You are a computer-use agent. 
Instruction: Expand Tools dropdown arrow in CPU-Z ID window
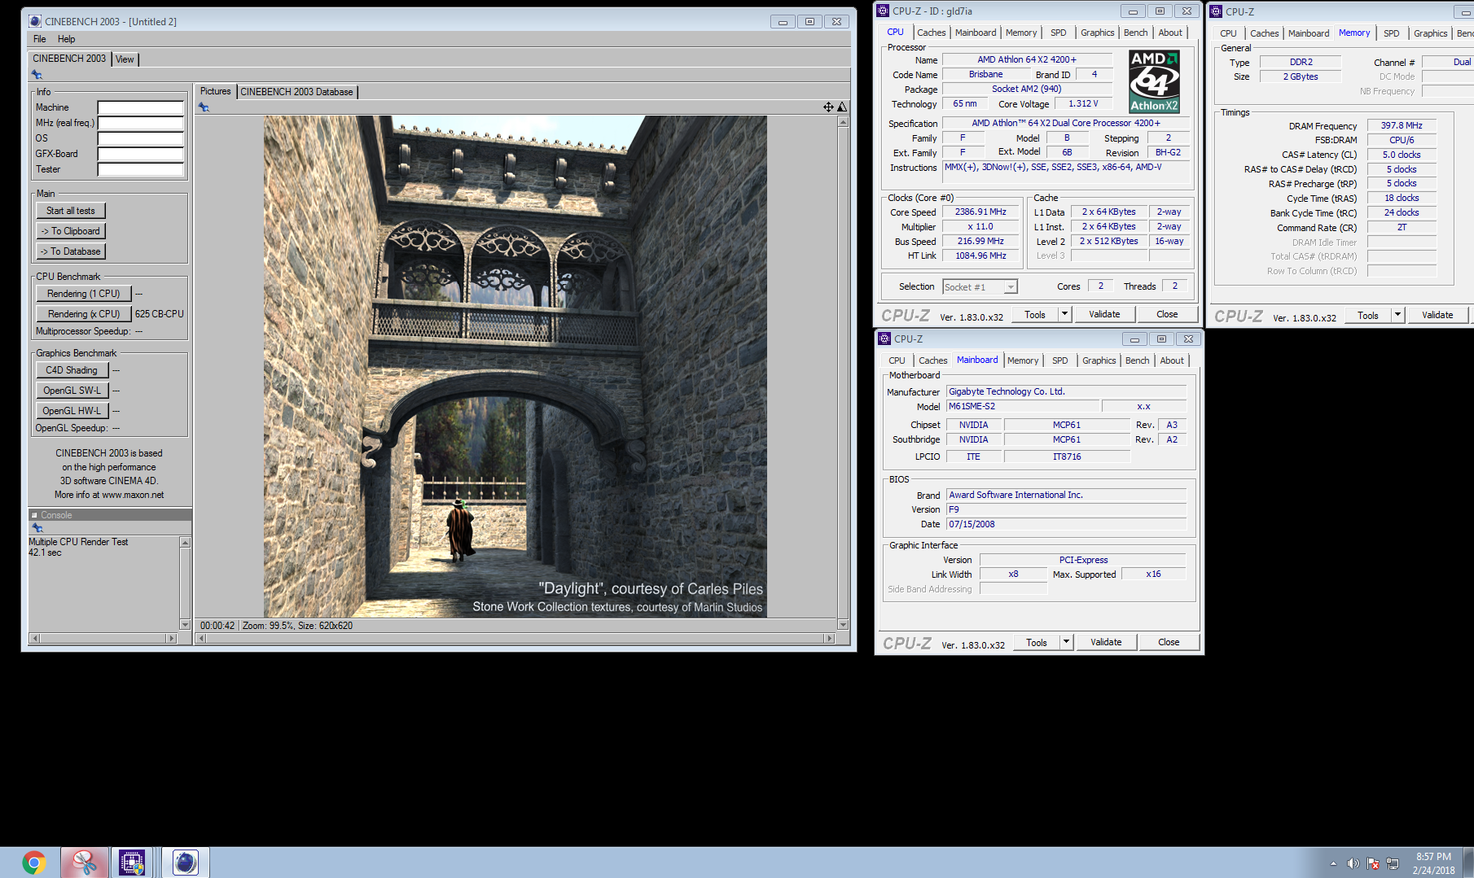coord(1064,314)
